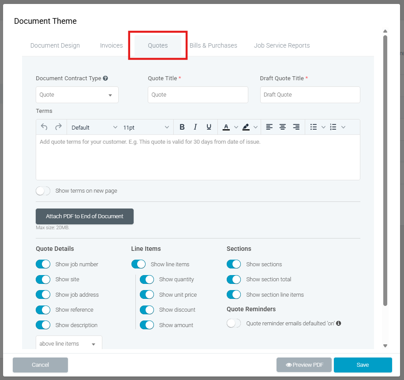Expand the above line items dropdown
Screen dimensions: 404x380
[68, 344]
